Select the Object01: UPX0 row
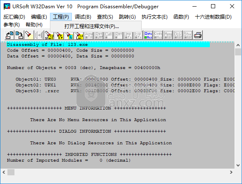This screenshot has width=242, height=184. pyautogui.click(x=125, y=79)
